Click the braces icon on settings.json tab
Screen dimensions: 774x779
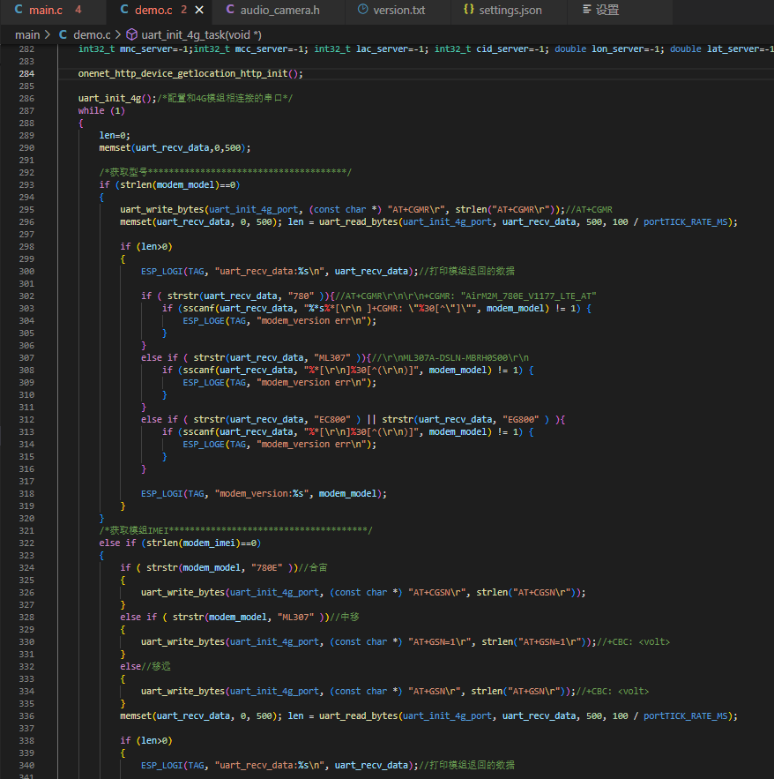click(469, 10)
